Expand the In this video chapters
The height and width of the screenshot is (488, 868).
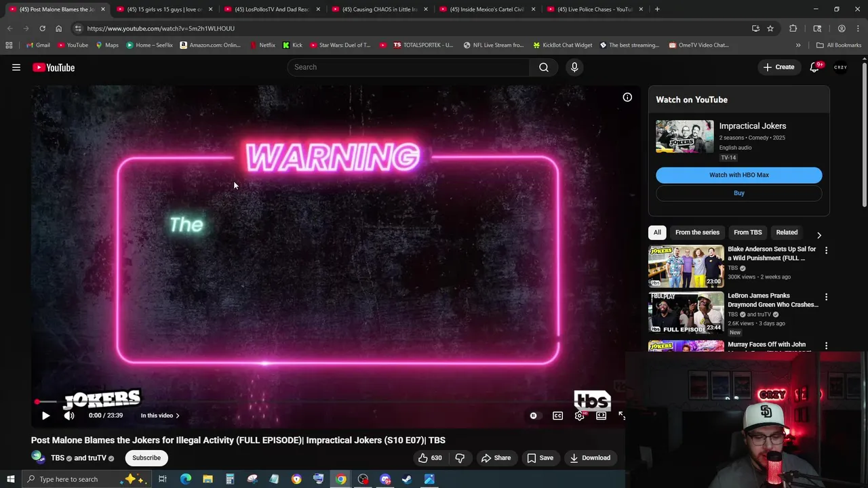[160, 415]
